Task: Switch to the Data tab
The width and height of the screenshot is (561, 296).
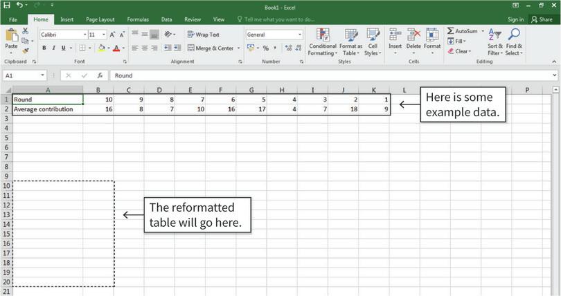Action: pyautogui.click(x=166, y=19)
